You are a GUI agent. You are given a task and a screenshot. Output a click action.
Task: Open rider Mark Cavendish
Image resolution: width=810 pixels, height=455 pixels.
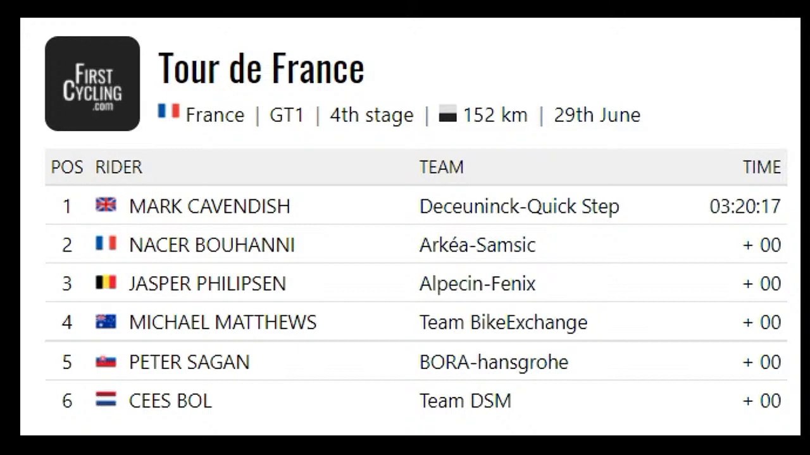(x=209, y=206)
